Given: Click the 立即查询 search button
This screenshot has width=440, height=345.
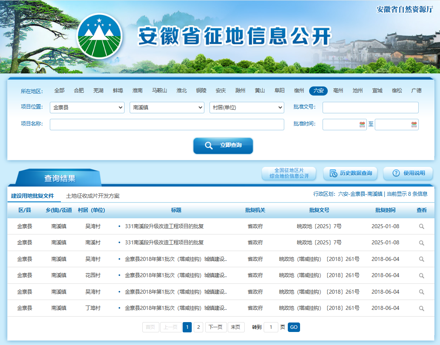Looking at the screenshot, I should click(223, 146).
